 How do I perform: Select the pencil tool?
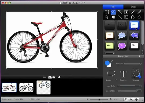coord(139,12)
